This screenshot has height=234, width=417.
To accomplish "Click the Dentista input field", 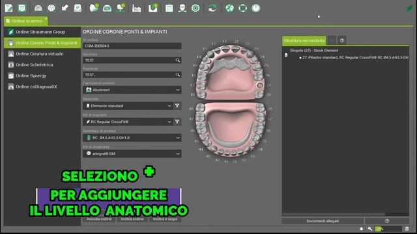I will (132, 60).
